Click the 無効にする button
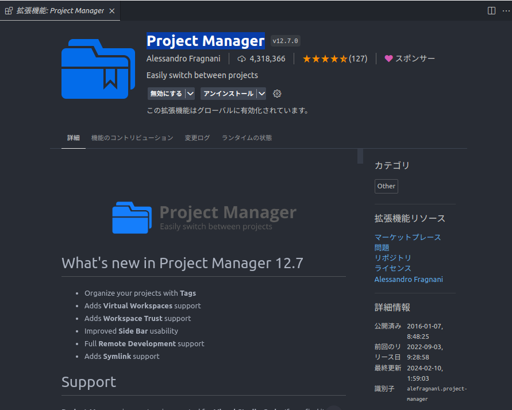512x410 pixels. click(x=166, y=94)
